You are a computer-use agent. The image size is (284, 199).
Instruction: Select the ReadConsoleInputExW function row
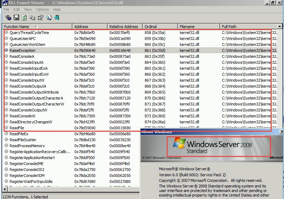140,74
